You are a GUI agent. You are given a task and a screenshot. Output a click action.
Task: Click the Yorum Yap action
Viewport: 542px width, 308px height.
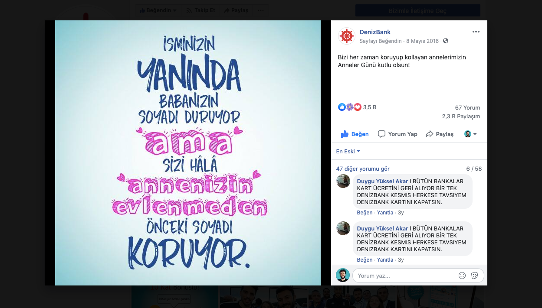point(397,134)
